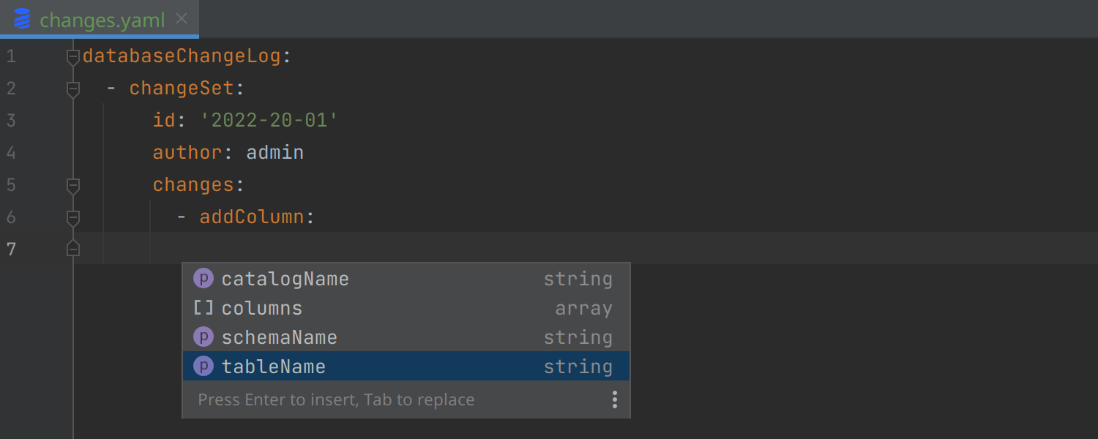Viewport: 1098px width, 439px height.
Task: Click the id value '2022-20-01'
Action: click(269, 121)
